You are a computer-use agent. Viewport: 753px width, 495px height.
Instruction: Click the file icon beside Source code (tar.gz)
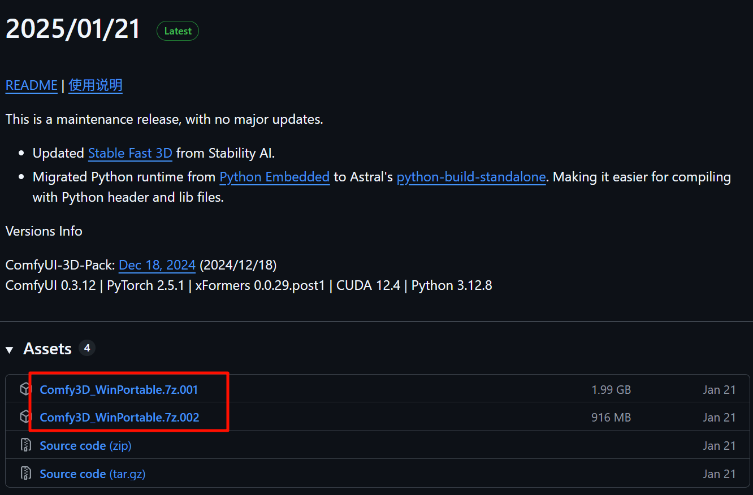click(25, 473)
